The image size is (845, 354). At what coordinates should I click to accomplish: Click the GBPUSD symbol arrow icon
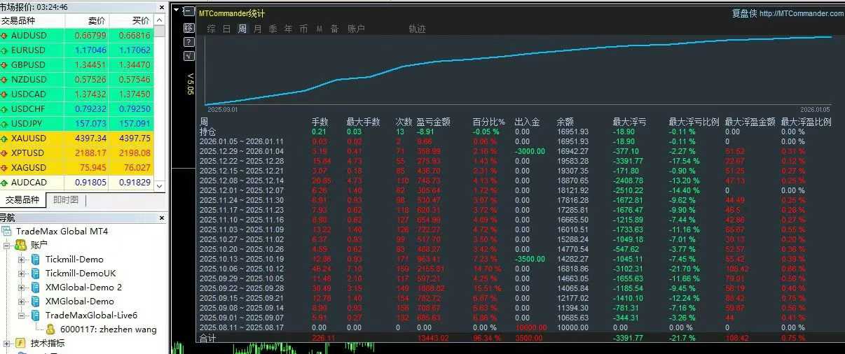pyautogui.click(x=6, y=65)
